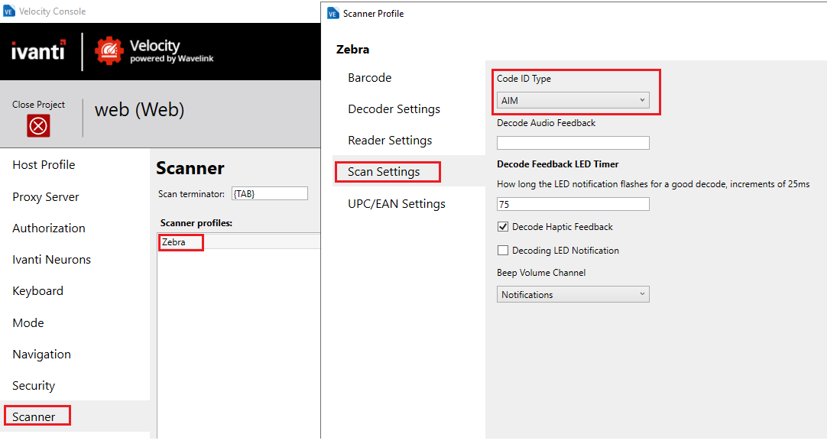Open Decoder Settings

pyautogui.click(x=394, y=109)
